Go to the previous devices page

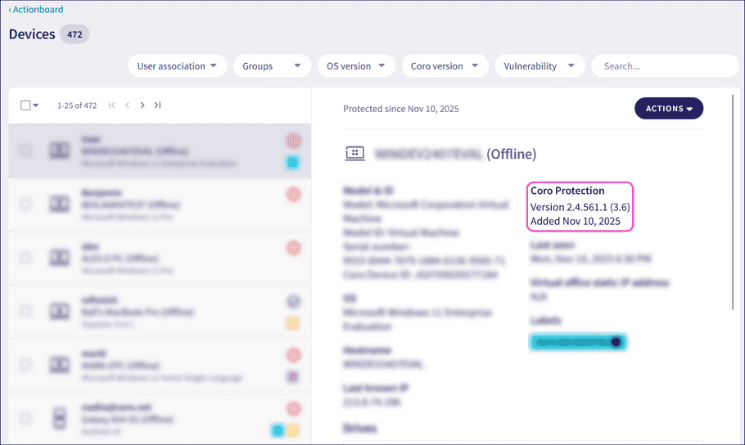coord(127,106)
